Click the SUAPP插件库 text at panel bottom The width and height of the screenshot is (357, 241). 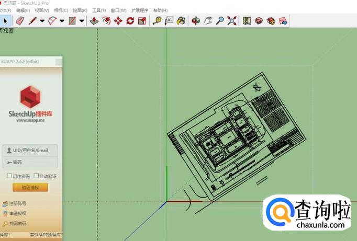pyautogui.click(x=48, y=235)
